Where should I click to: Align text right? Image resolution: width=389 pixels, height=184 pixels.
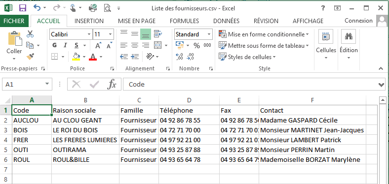click(146, 45)
